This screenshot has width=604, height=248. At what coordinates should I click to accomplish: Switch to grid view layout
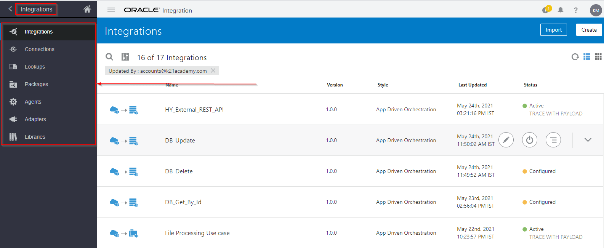coord(598,57)
